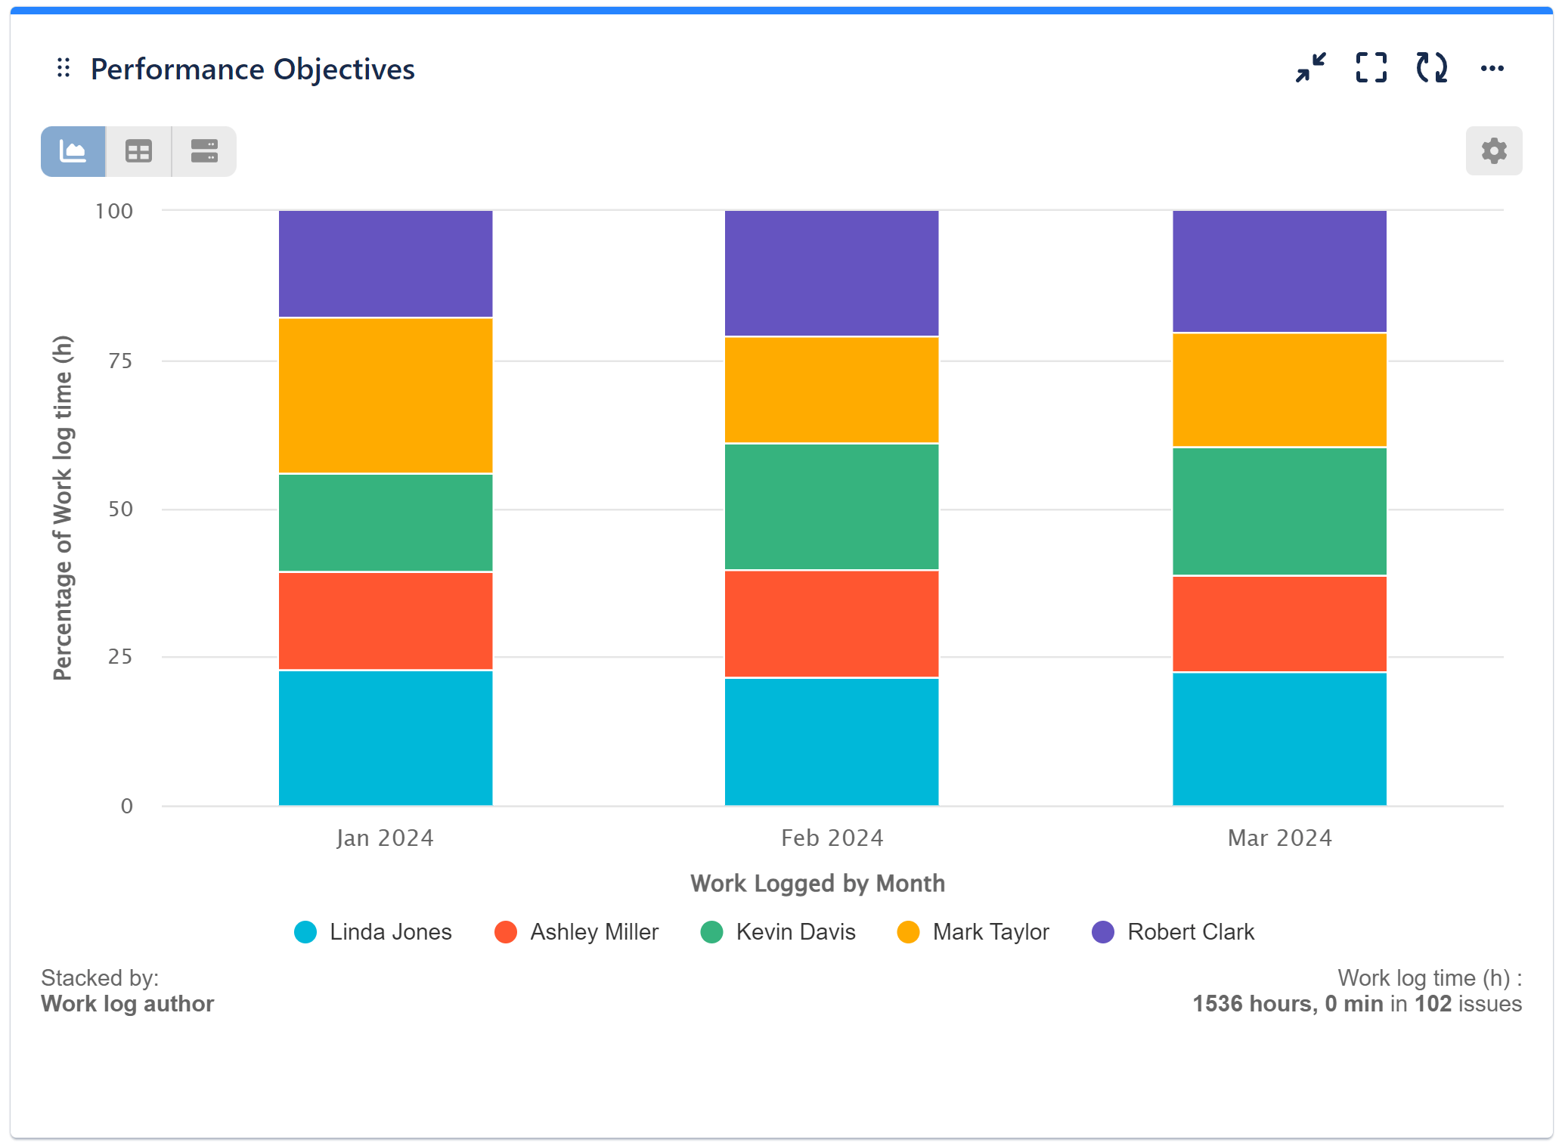Select the Ashley Miller red legend swatch
Viewport: 1562px width, 1146px height.
506,932
